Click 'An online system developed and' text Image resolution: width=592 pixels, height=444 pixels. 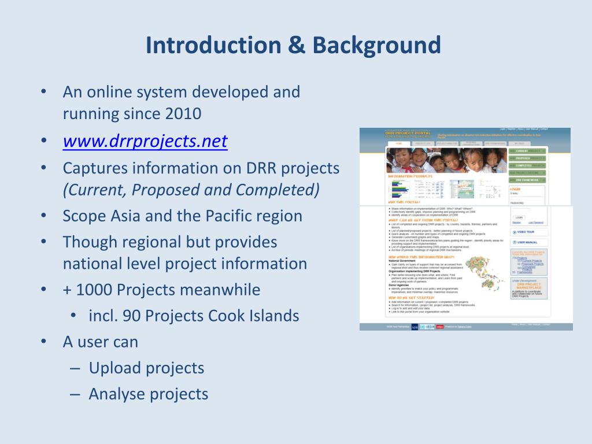coord(182,92)
